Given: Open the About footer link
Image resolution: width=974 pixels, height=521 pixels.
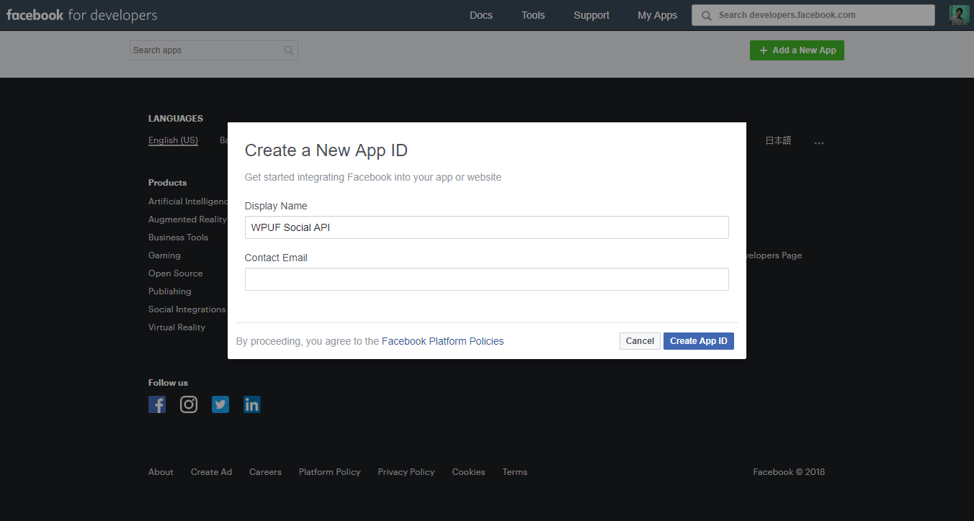Looking at the screenshot, I should pyautogui.click(x=161, y=472).
